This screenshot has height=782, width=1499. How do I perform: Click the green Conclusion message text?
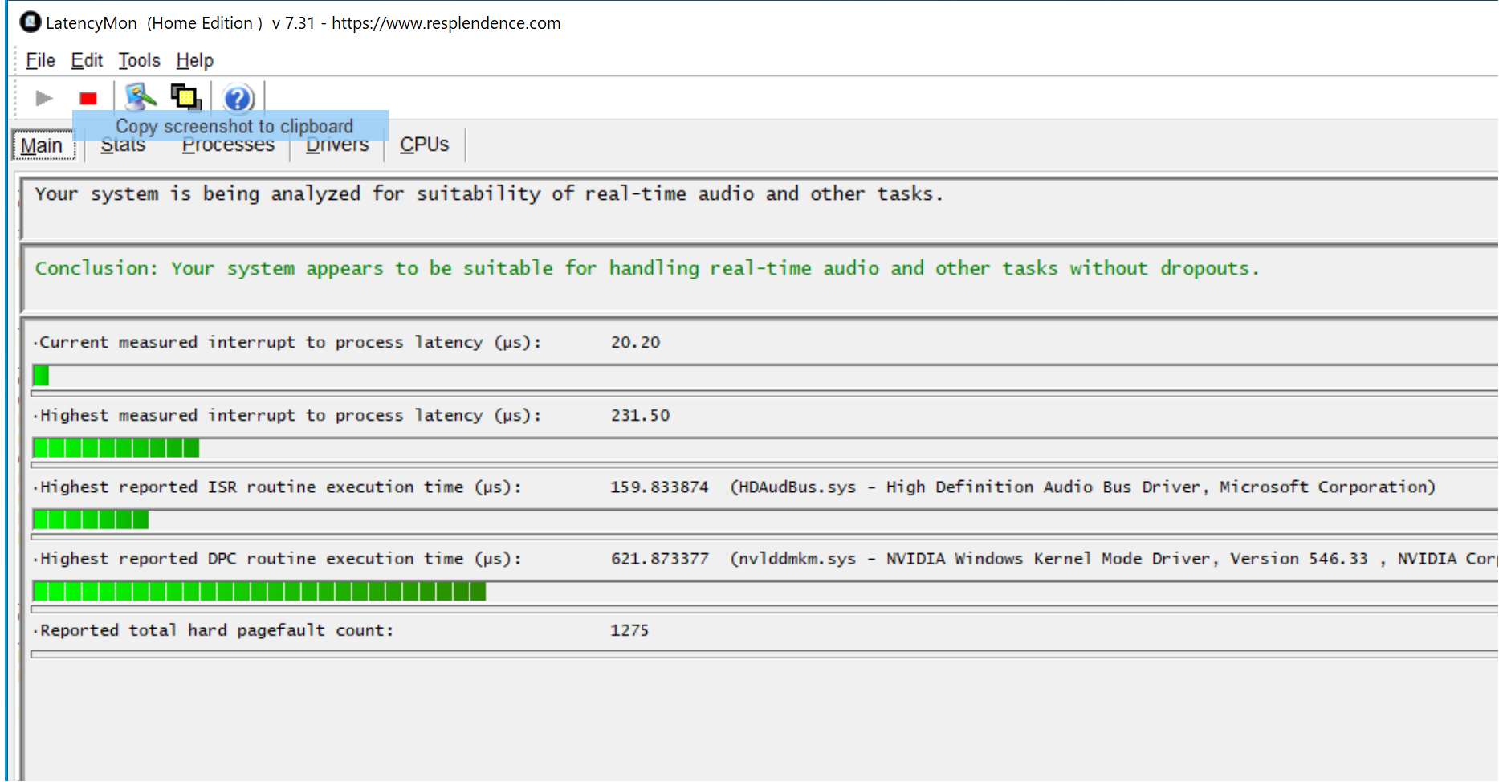click(x=647, y=268)
